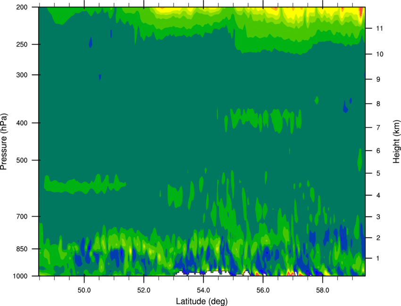Click the 56.0 latitude tick label
This screenshot has width=401, height=306.
pyautogui.click(x=263, y=290)
